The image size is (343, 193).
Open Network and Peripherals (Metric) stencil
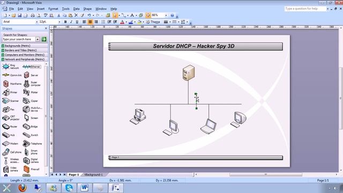[x=25, y=60]
